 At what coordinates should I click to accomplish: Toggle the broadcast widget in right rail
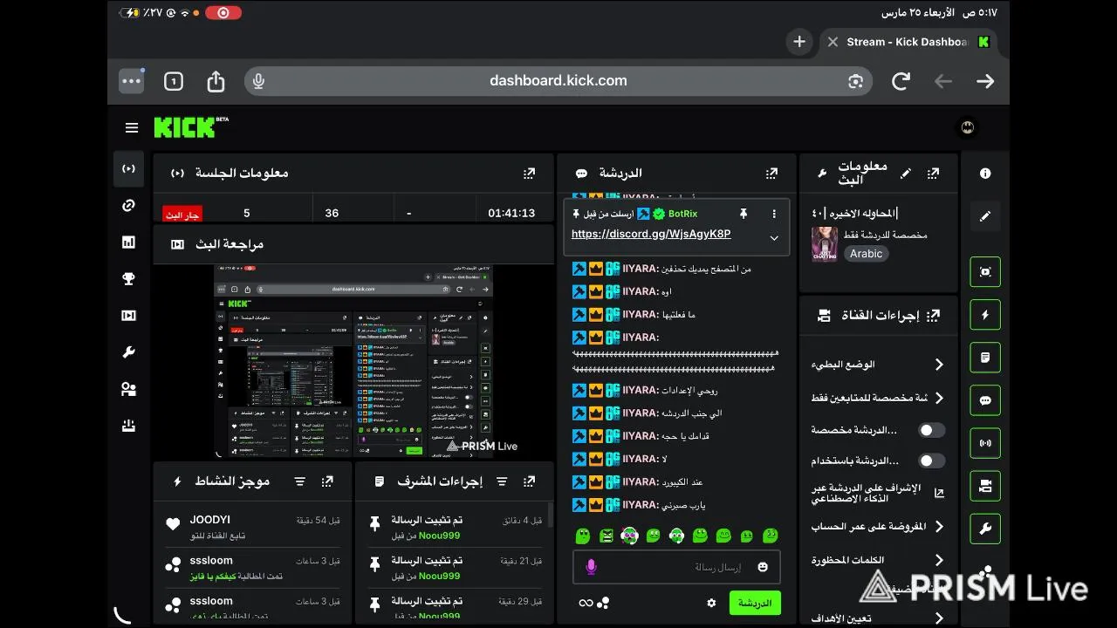point(985,443)
